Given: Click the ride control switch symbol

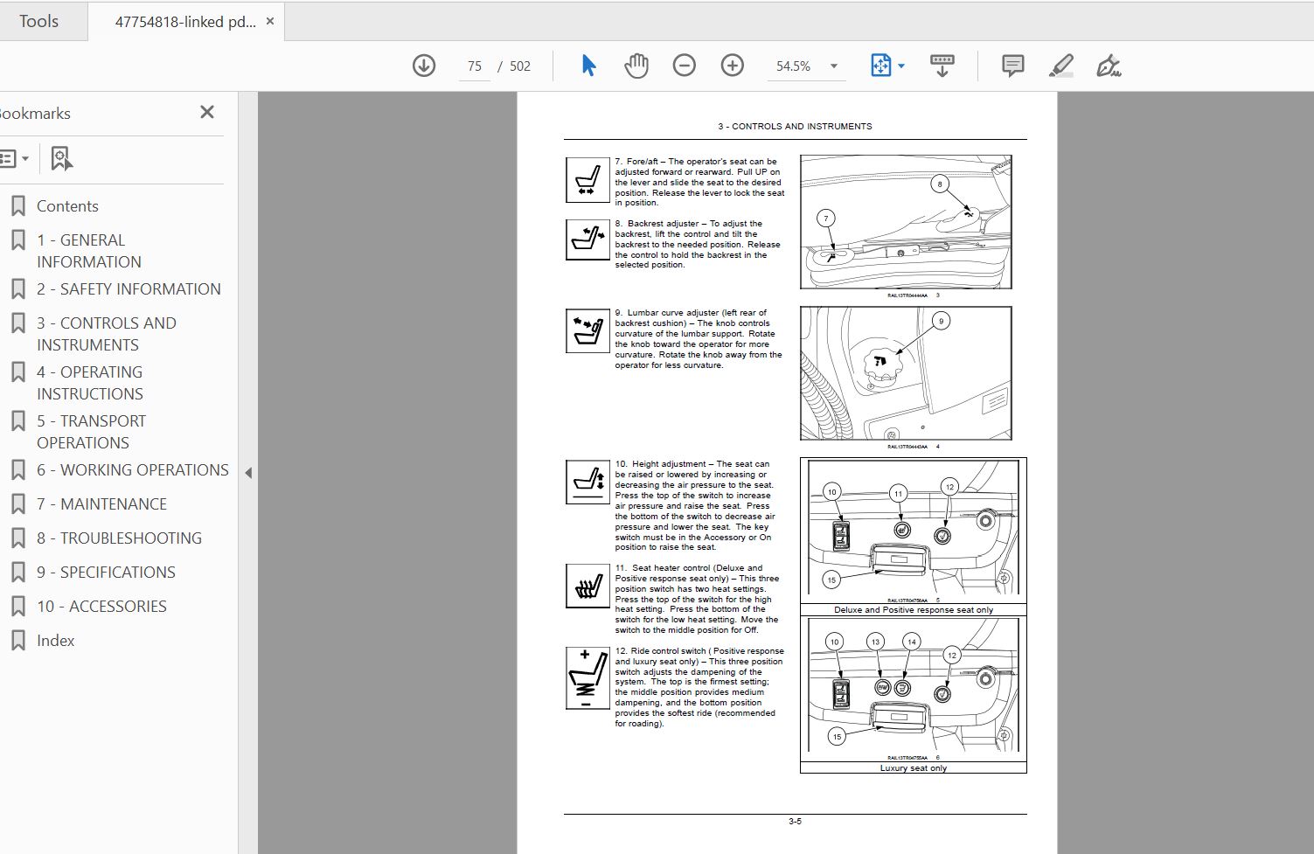Looking at the screenshot, I should click(587, 678).
